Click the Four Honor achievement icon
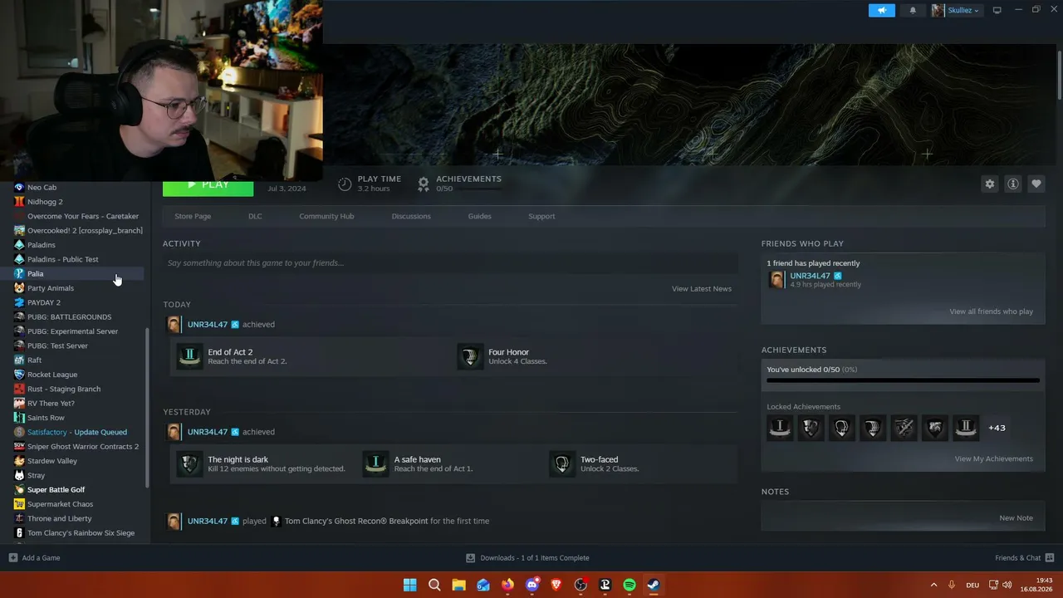The height and width of the screenshot is (598, 1063). (470, 356)
